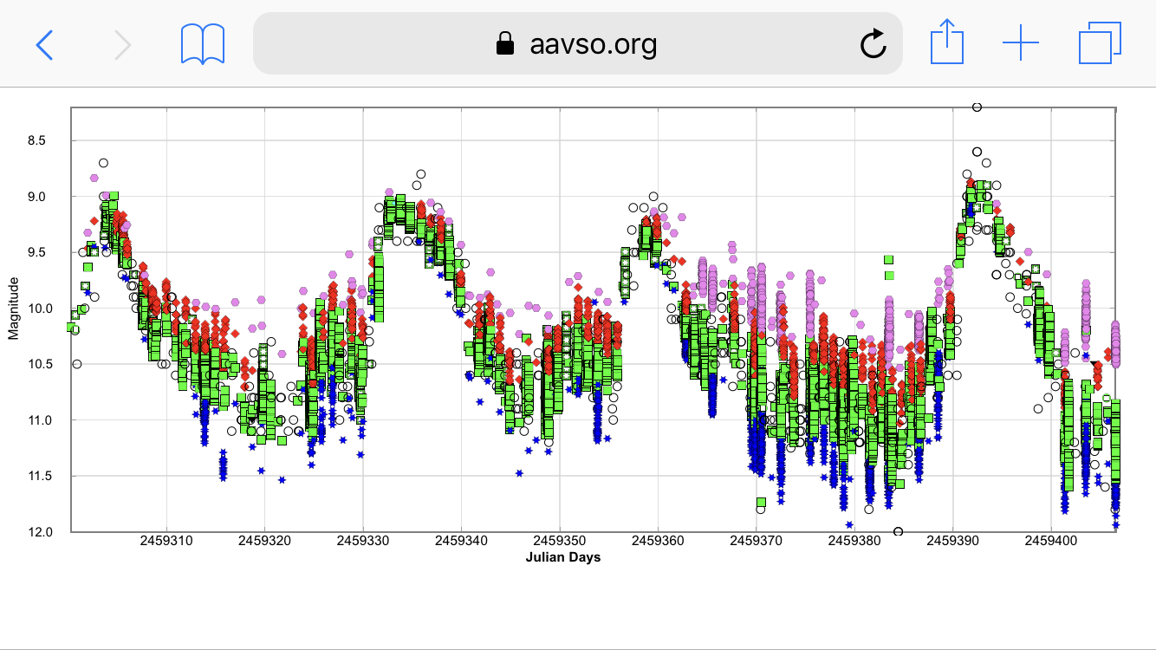Add a new tab with plus icon
The image size is (1156, 650).
coord(1020,43)
